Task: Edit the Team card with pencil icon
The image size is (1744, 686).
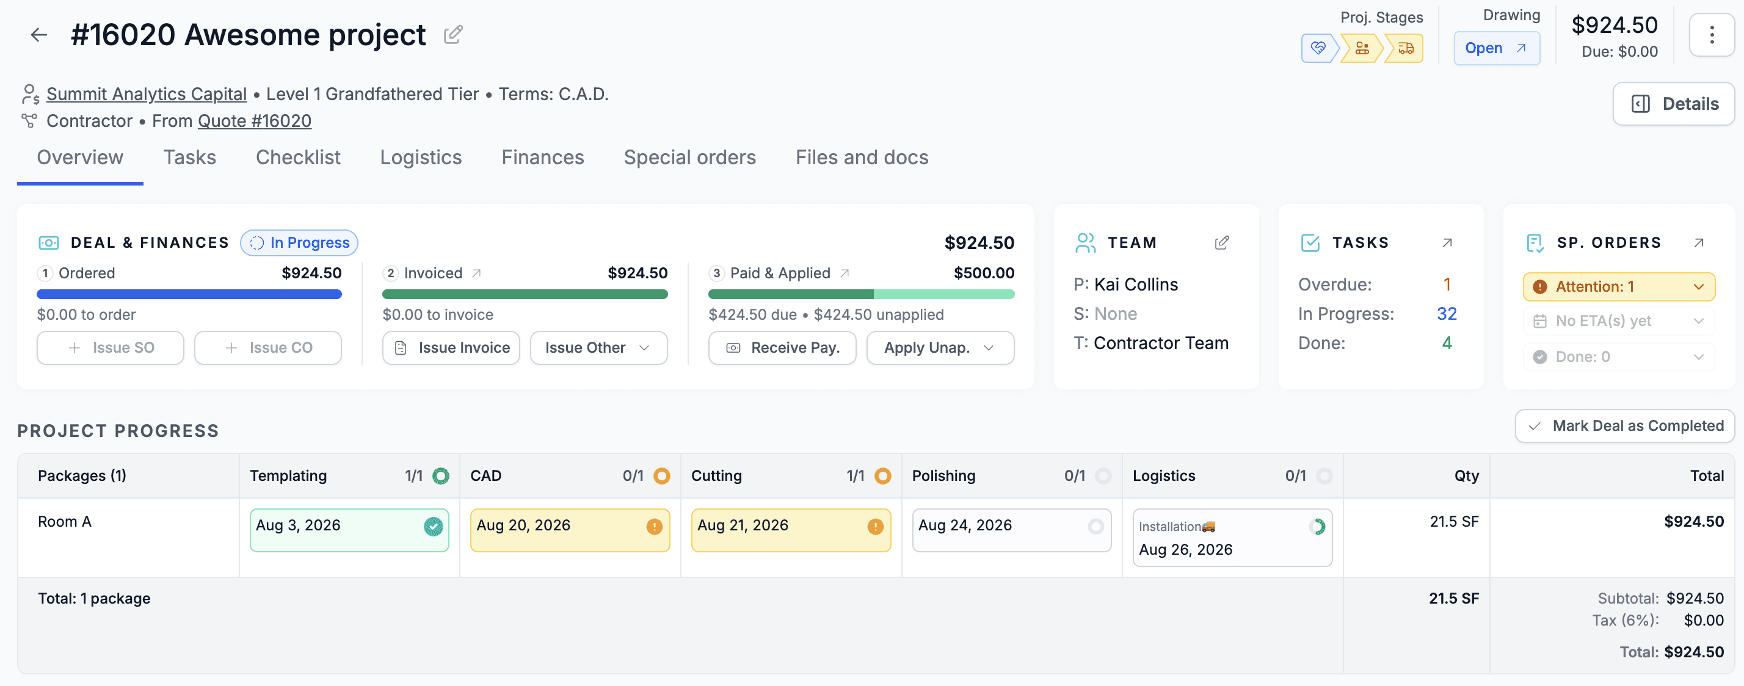Action: pos(1221,243)
